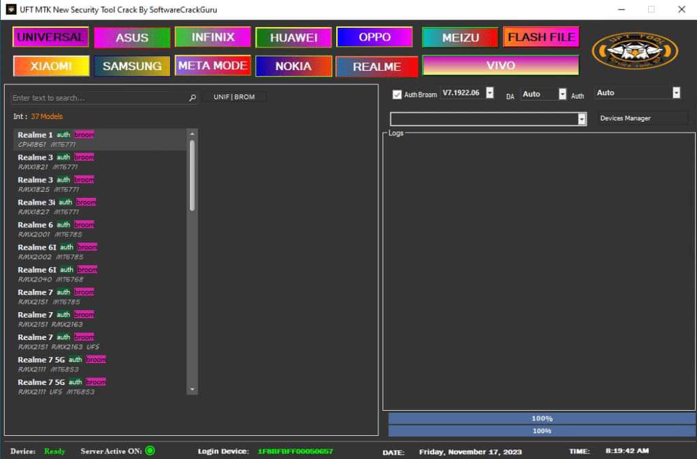Select the REALME brand tab
Screen dimensions: 697x459
point(377,67)
